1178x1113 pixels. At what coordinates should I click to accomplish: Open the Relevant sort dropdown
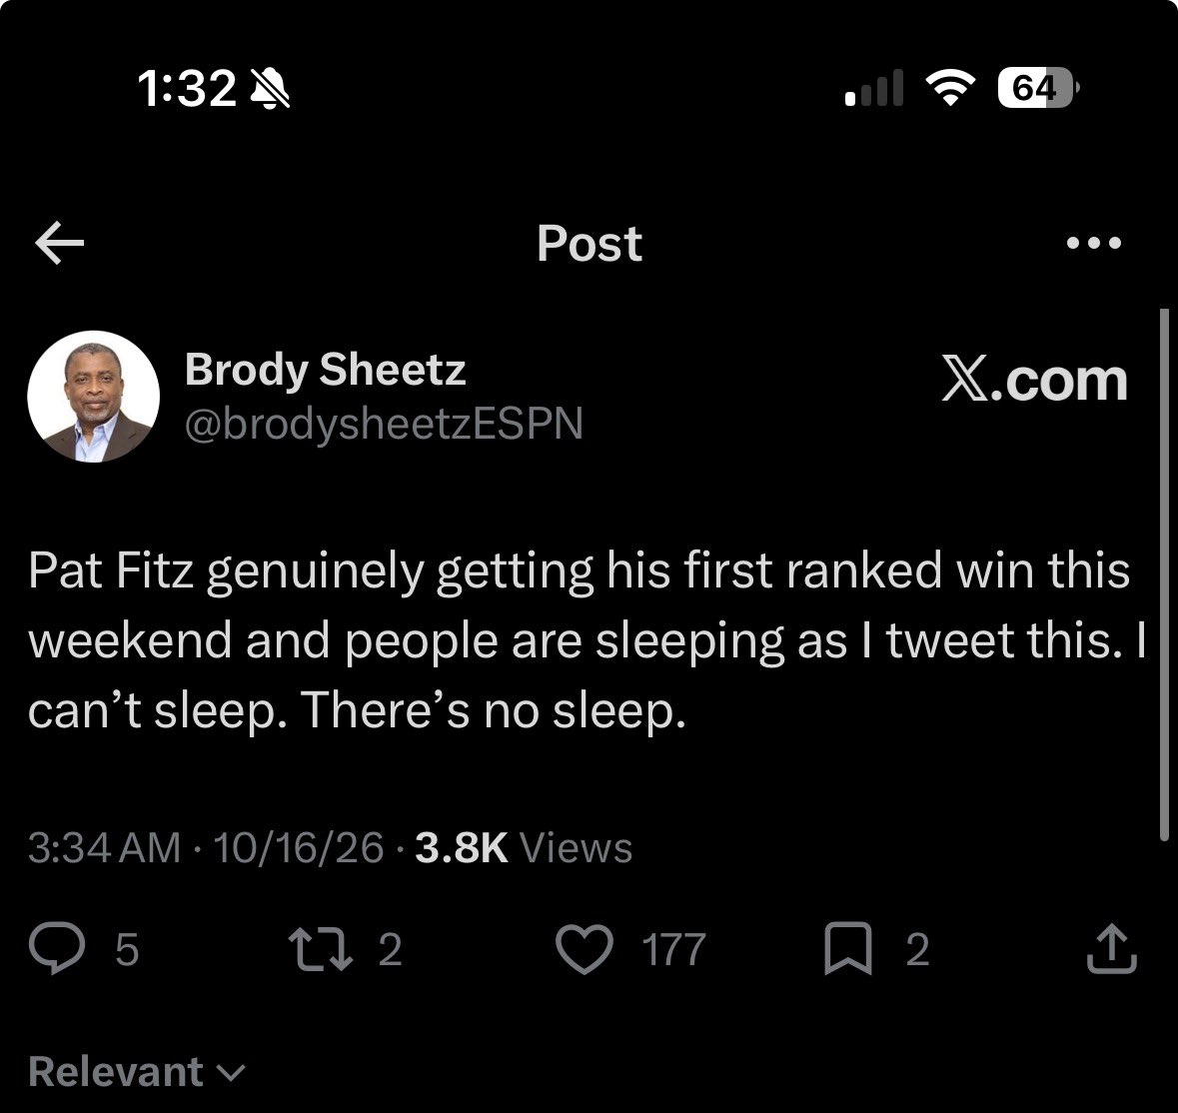coord(137,1072)
